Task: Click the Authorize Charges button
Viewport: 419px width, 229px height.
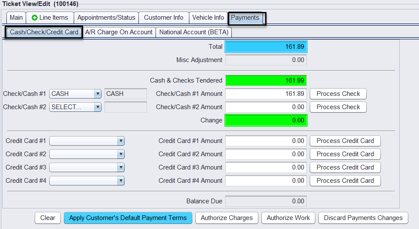Action: coord(227,218)
